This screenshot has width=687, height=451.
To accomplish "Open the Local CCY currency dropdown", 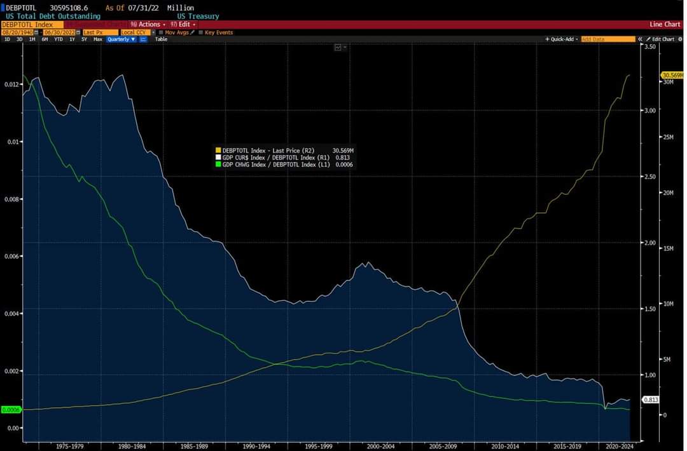I will tap(137, 32).
